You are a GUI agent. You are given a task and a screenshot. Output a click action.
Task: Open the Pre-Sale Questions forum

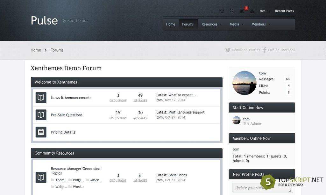click(x=67, y=115)
